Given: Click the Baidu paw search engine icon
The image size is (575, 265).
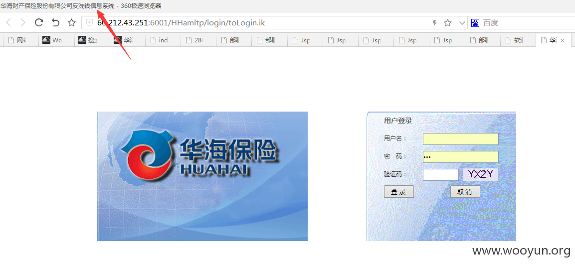Looking at the screenshot, I should click(475, 23).
